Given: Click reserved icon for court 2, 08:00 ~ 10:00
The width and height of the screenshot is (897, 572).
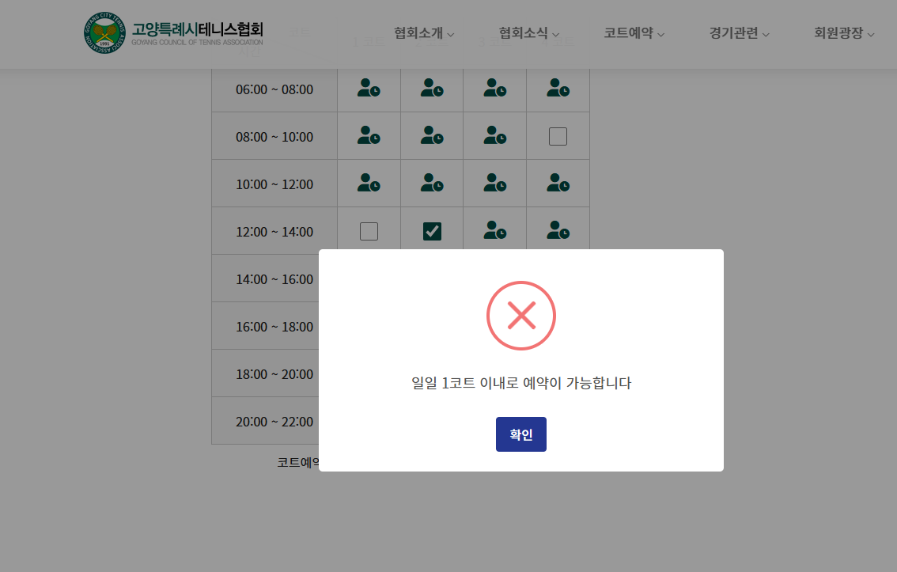Looking at the screenshot, I should [432, 136].
